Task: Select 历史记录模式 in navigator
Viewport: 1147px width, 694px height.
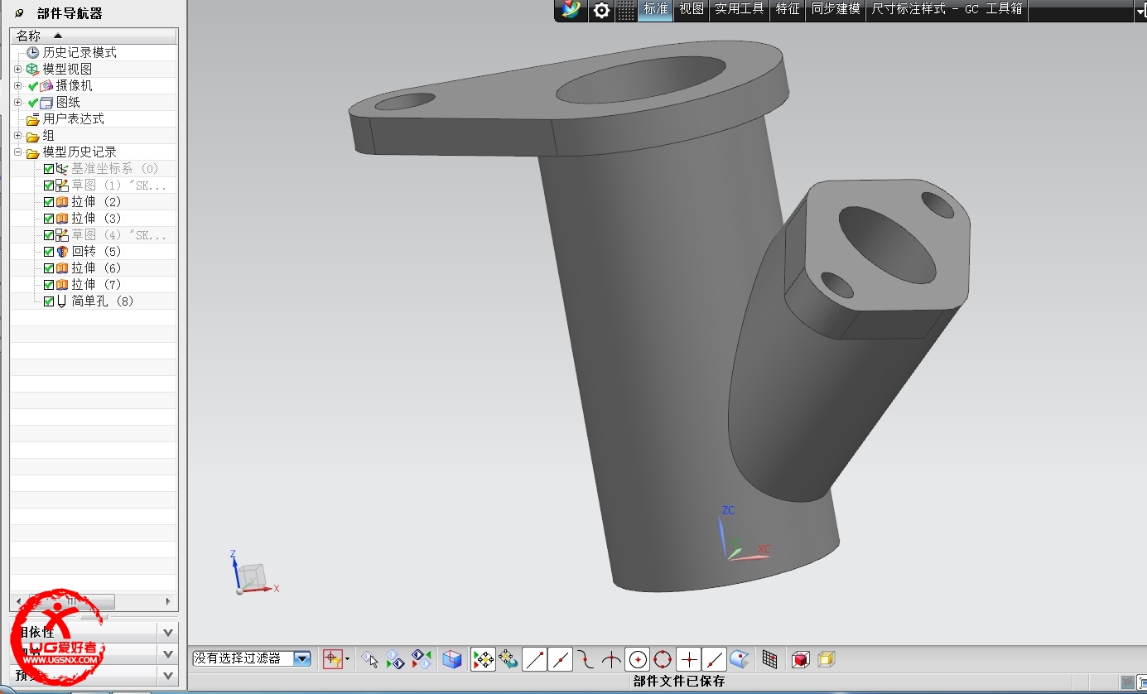Action: (80, 52)
